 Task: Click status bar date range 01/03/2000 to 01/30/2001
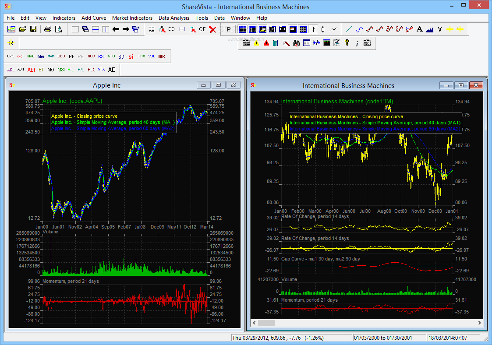[x=383, y=338]
